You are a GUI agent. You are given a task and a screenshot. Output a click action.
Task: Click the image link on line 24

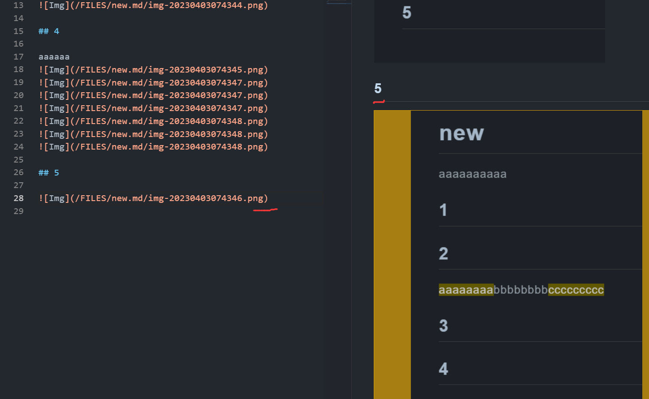(x=152, y=146)
